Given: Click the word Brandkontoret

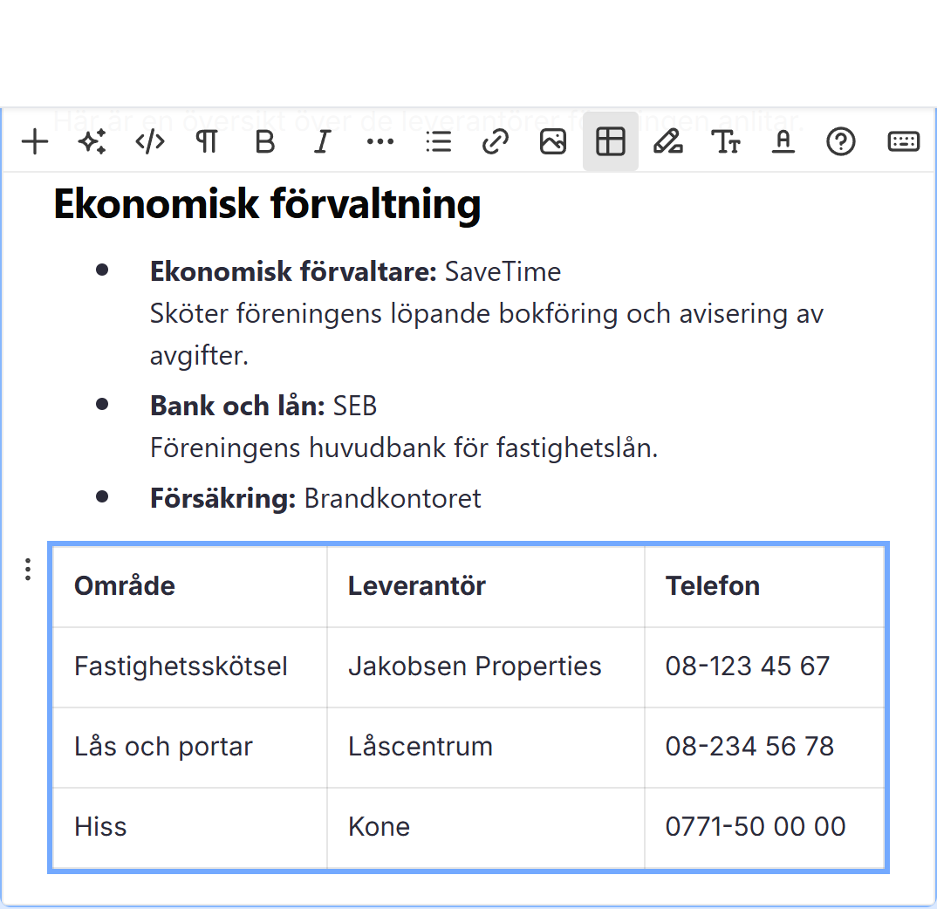Looking at the screenshot, I should 393,498.
